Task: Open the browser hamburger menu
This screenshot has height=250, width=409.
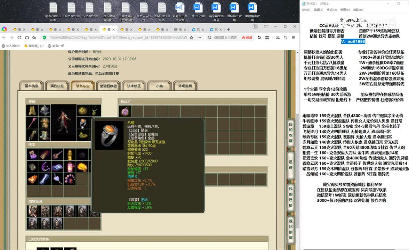Action: point(293,37)
